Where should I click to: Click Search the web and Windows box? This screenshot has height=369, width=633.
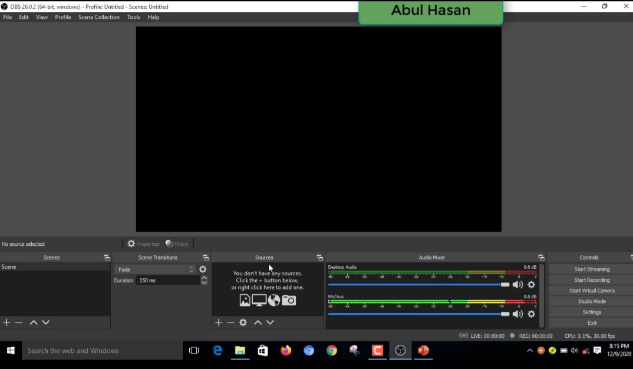pyautogui.click(x=103, y=350)
